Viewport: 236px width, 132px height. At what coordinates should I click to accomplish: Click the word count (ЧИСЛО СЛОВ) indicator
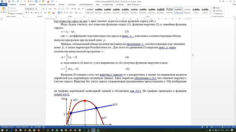coord(22,127)
